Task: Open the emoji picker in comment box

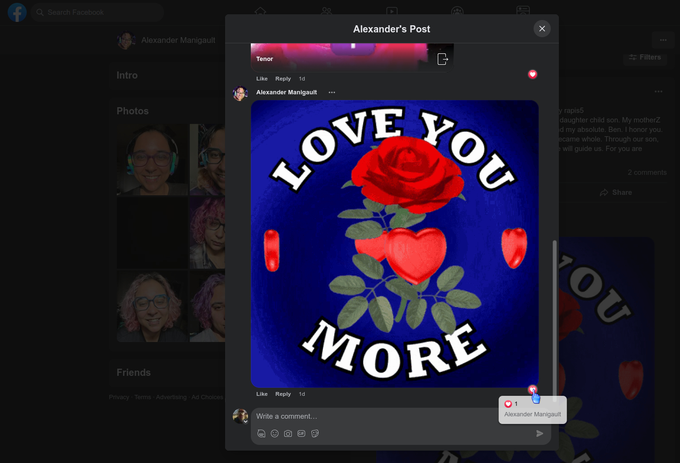Action: coord(275,433)
